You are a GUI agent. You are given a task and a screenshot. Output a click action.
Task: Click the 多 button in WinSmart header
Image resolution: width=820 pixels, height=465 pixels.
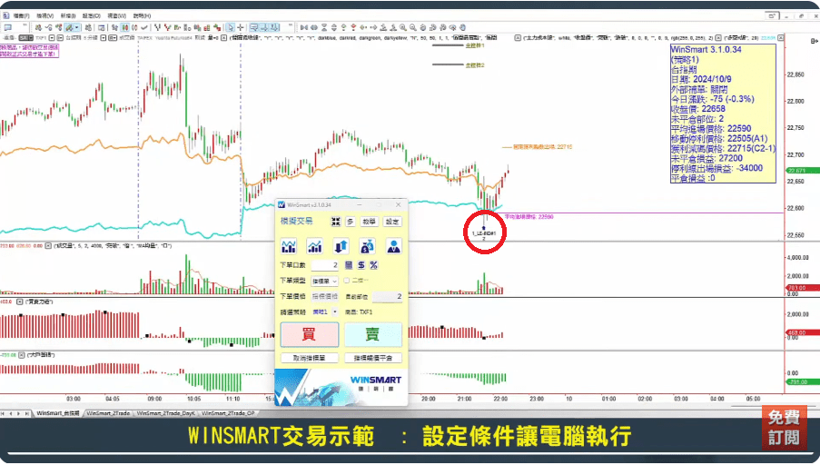pos(351,222)
